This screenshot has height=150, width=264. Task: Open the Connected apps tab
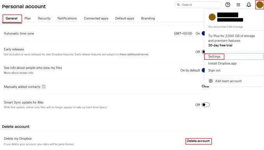[96, 18]
